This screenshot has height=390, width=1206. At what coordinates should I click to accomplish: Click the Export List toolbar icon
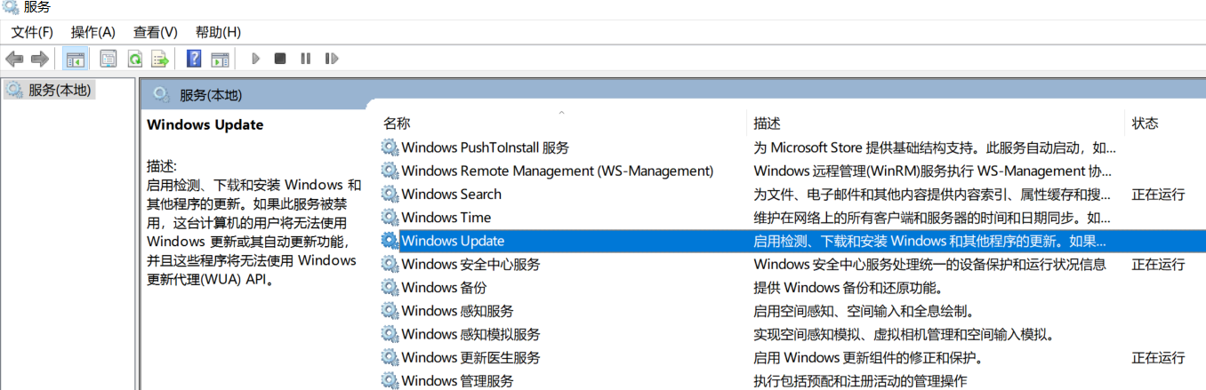coord(160,59)
